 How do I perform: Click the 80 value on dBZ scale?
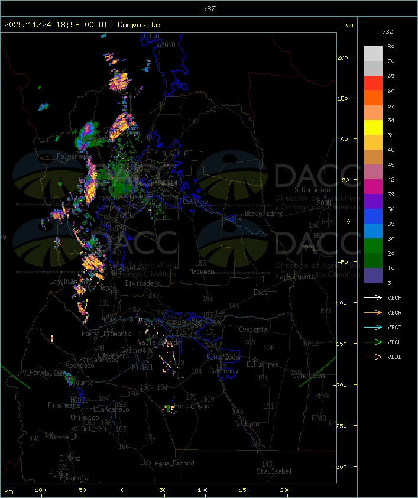point(391,46)
